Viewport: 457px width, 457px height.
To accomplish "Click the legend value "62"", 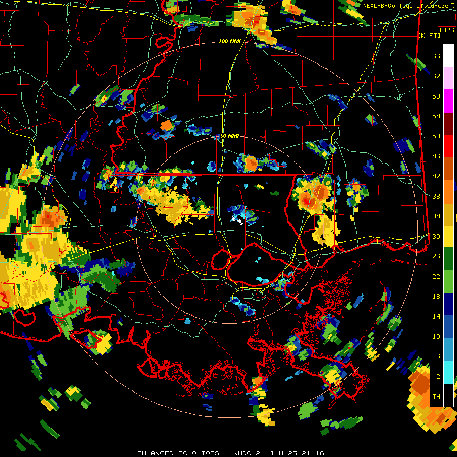I will coord(436,76).
